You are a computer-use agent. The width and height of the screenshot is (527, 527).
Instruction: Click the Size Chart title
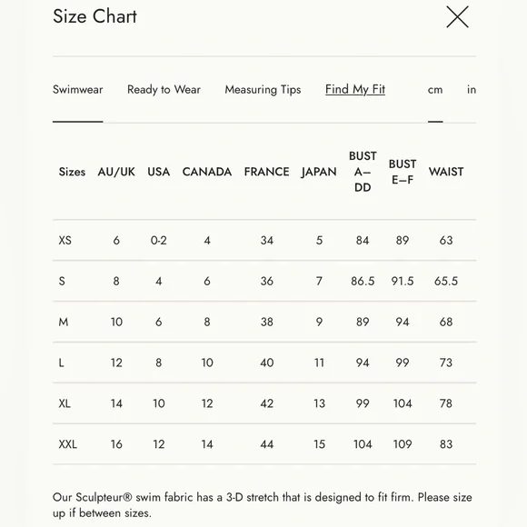(94, 16)
